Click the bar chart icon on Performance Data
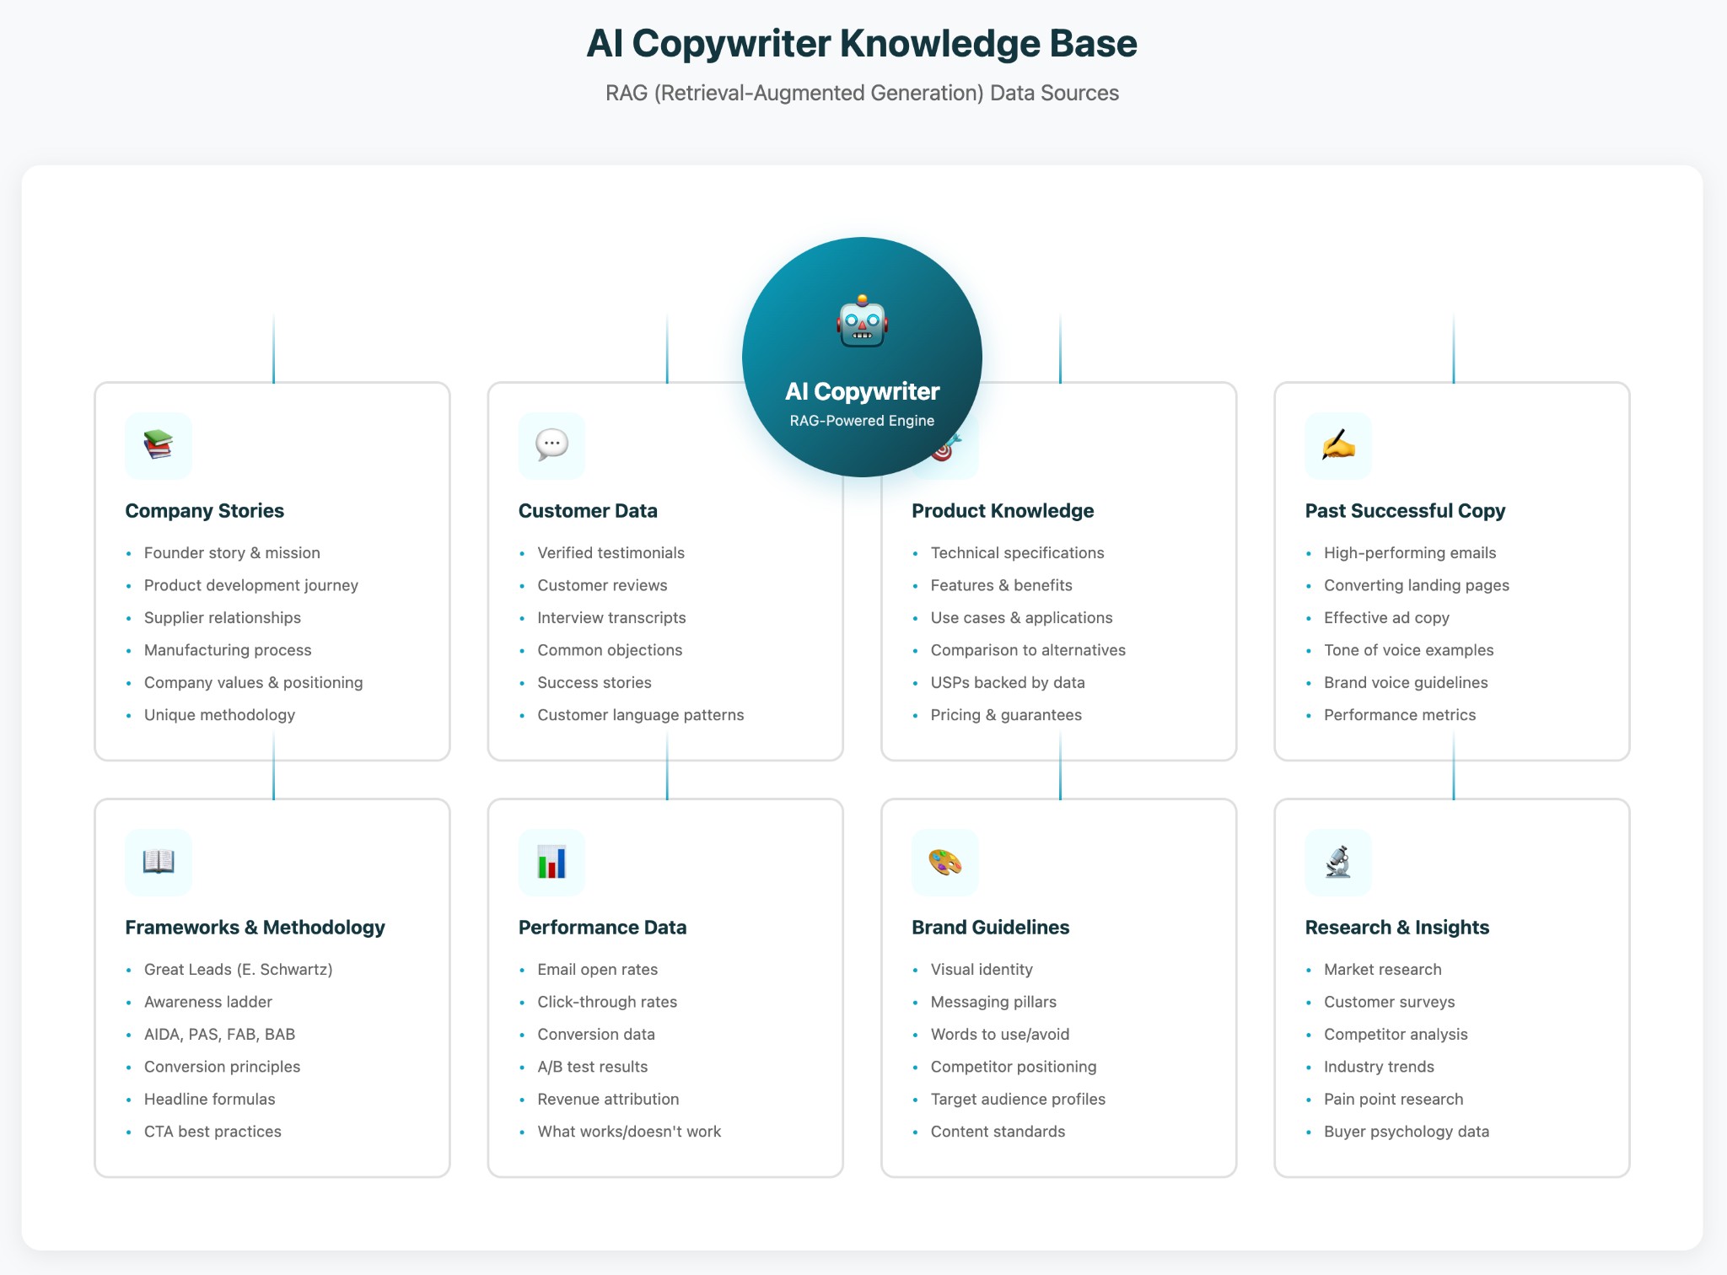This screenshot has width=1727, height=1275. (x=551, y=862)
